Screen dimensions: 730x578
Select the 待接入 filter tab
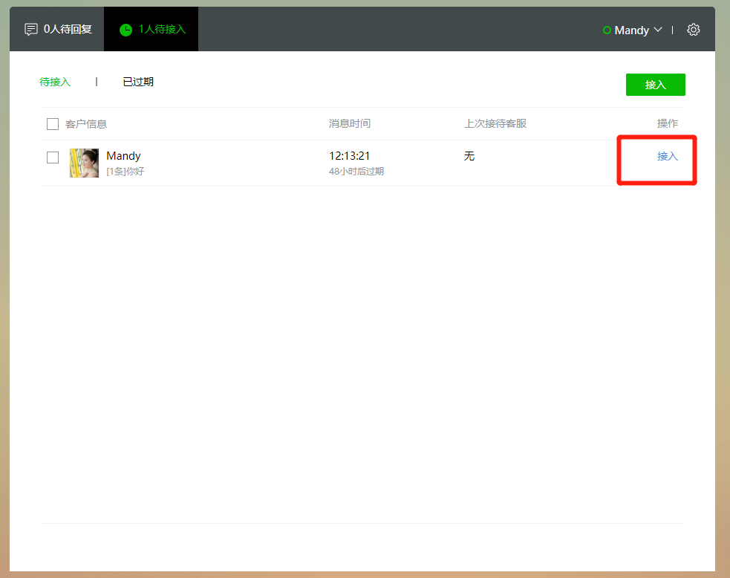tap(55, 82)
